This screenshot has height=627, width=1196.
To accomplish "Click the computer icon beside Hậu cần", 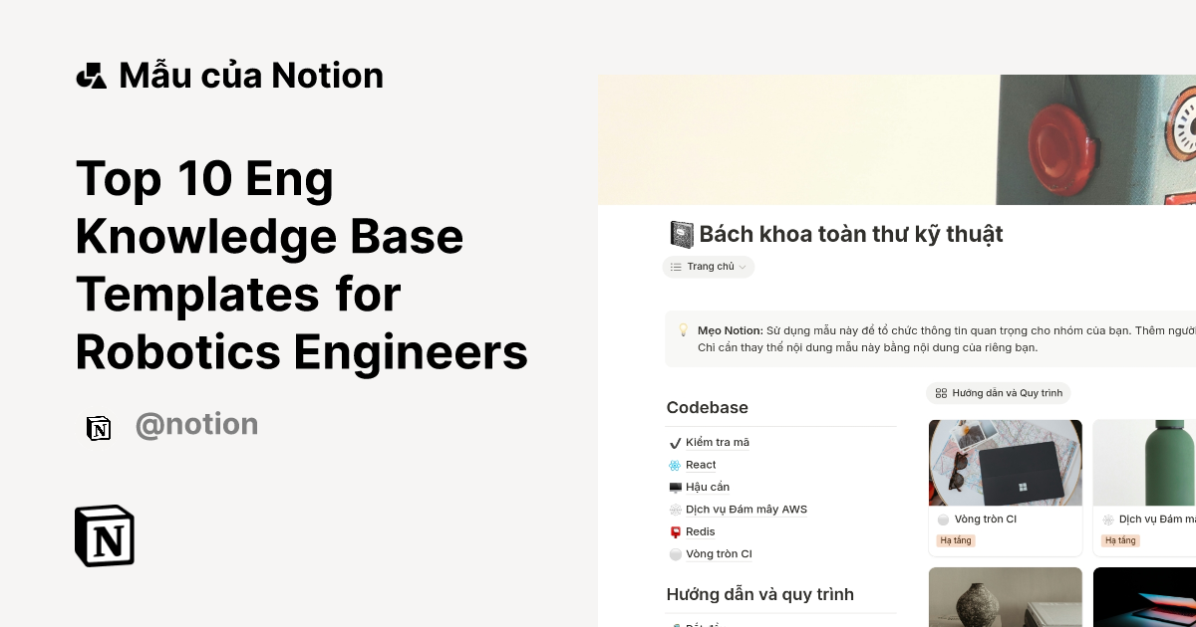I will pyautogui.click(x=675, y=488).
